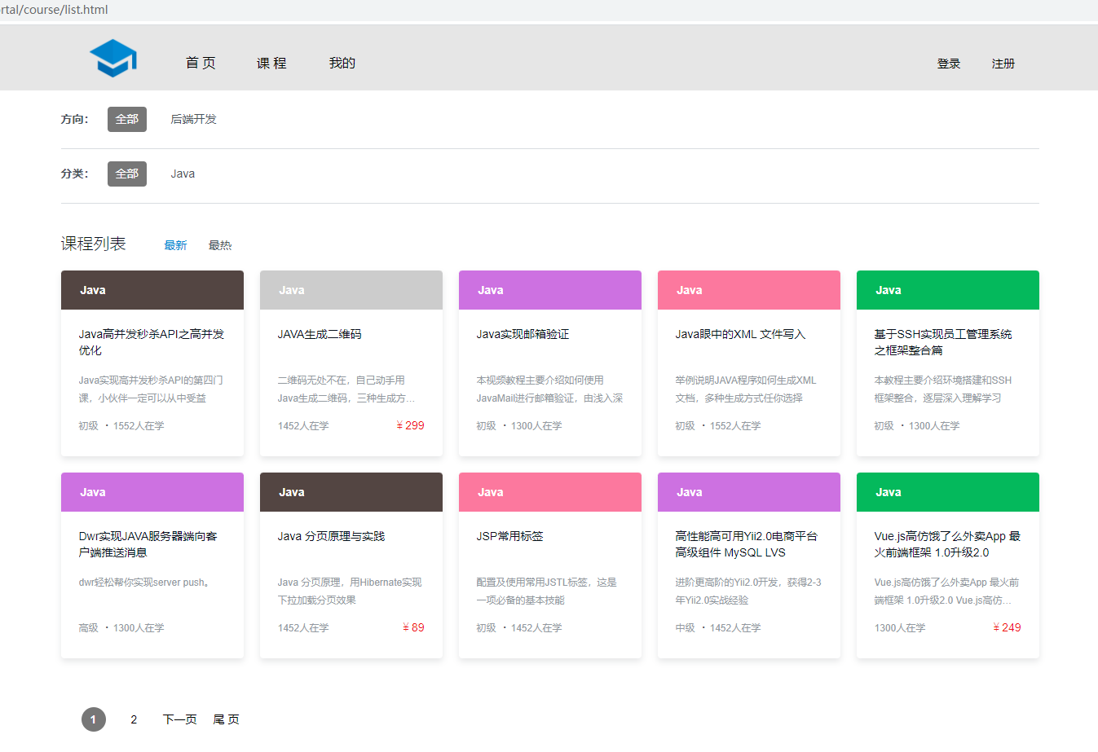Open course Java高并发秒杀API之高并发优化
1098x752 pixels.
point(152,342)
